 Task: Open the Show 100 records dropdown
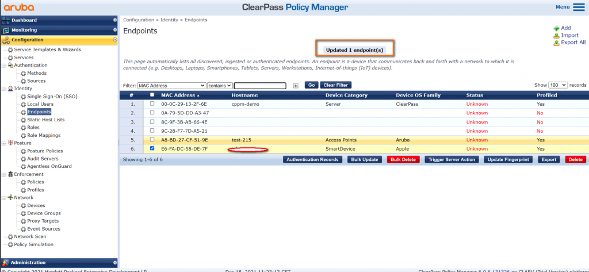click(x=558, y=85)
